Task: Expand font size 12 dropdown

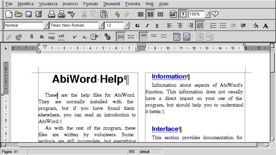Action: [x=127, y=25]
